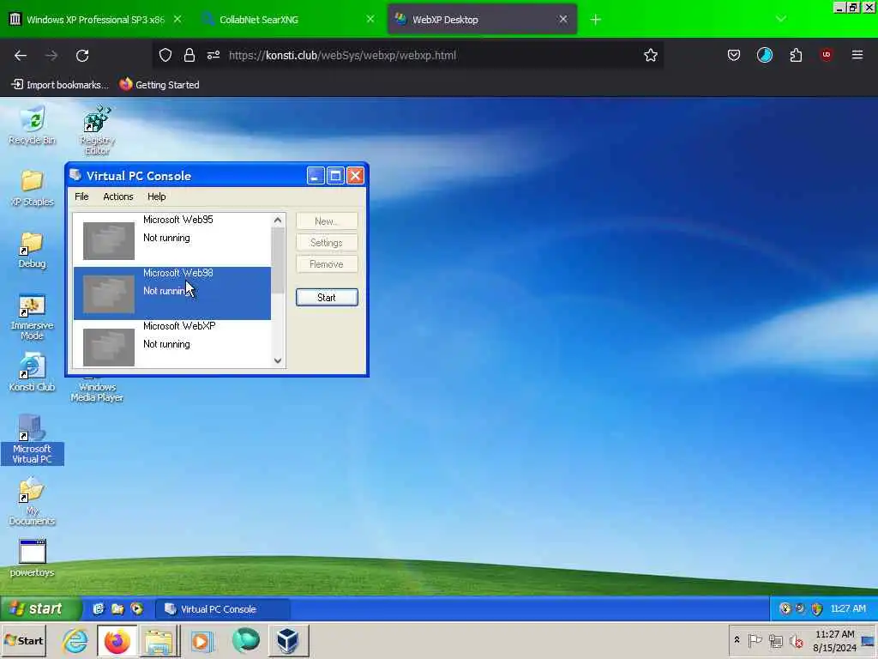Screen dimensions: 878x659
Task: Select the Microsoft Web98 virtual machine entry
Action: point(171,293)
